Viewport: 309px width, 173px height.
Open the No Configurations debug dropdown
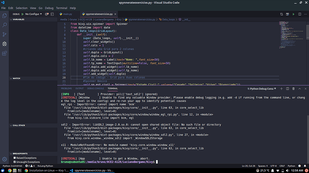[x=34, y=14]
